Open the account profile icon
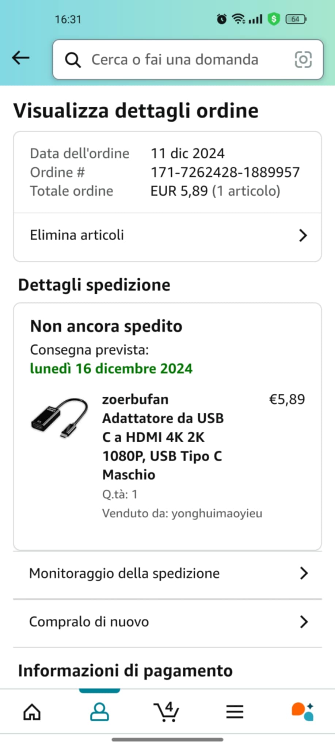 click(x=99, y=712)
